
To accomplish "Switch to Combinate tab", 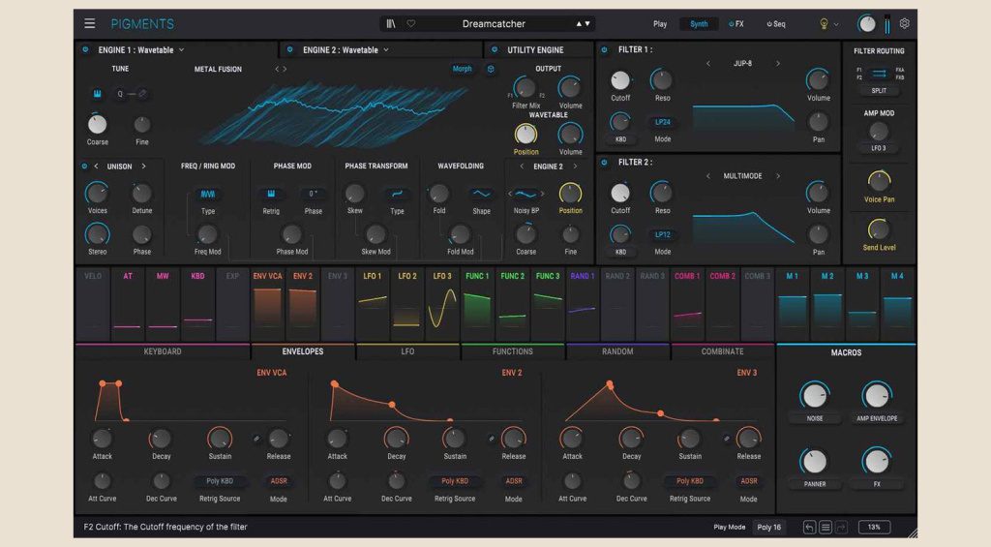I will [x=722, y=351].
